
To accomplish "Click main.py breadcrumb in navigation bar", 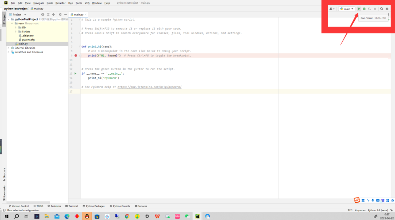I will tap(37, 9).
